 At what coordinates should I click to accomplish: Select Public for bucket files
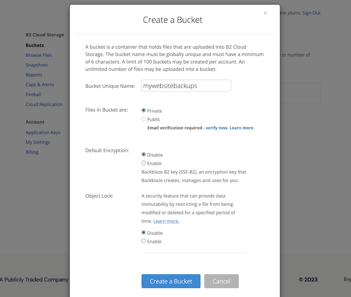tap(143, 119)
